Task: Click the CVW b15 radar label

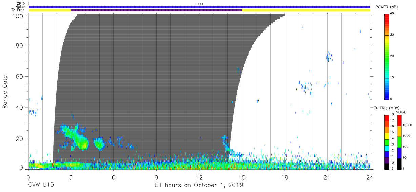Action: [41, 185]
